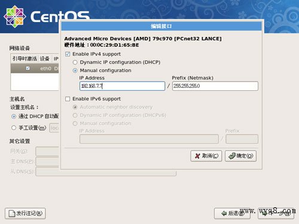Click the 编辑接口 dialog title bar
Screen dimensions: 299x224
point(161,26)
